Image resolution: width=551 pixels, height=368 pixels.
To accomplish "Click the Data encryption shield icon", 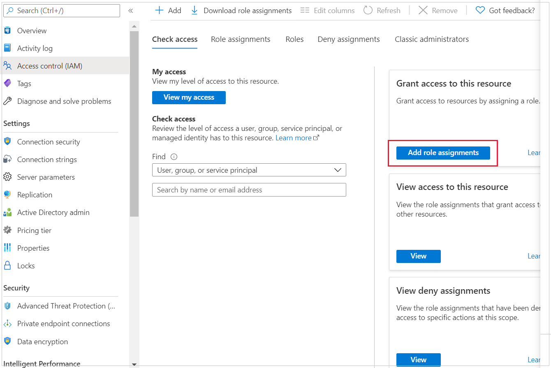I will click(7, 341).
